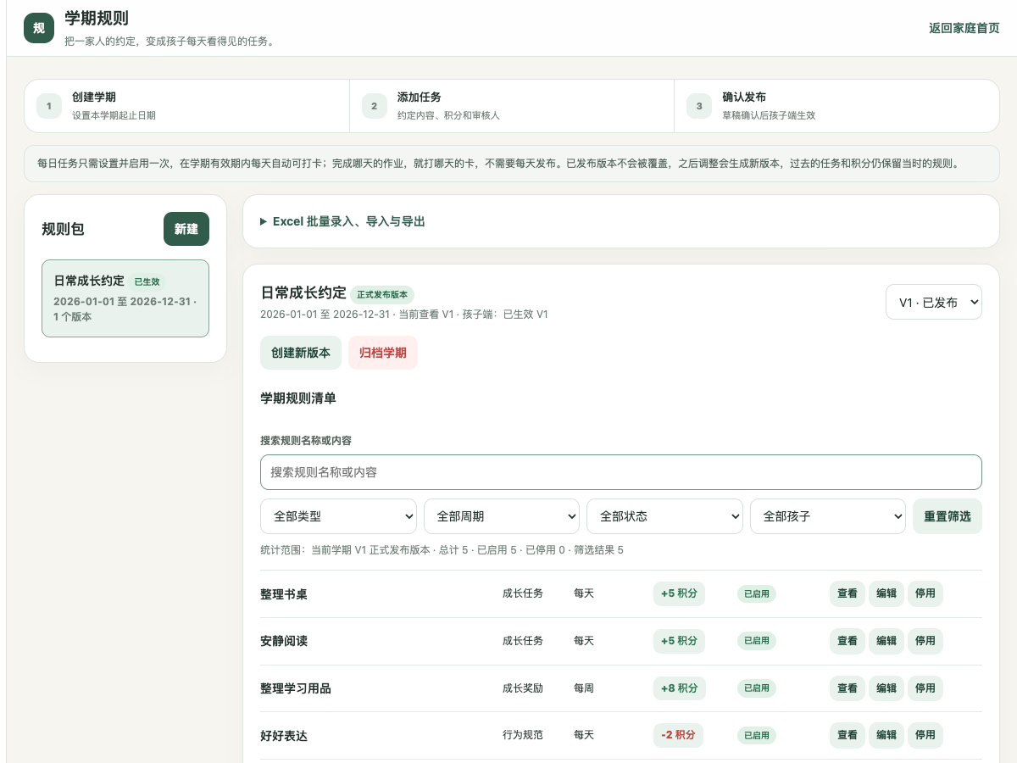Click the 行为规范 type label
The image size is (1017, 763).
pyautogui.click(x=523, y=735)
